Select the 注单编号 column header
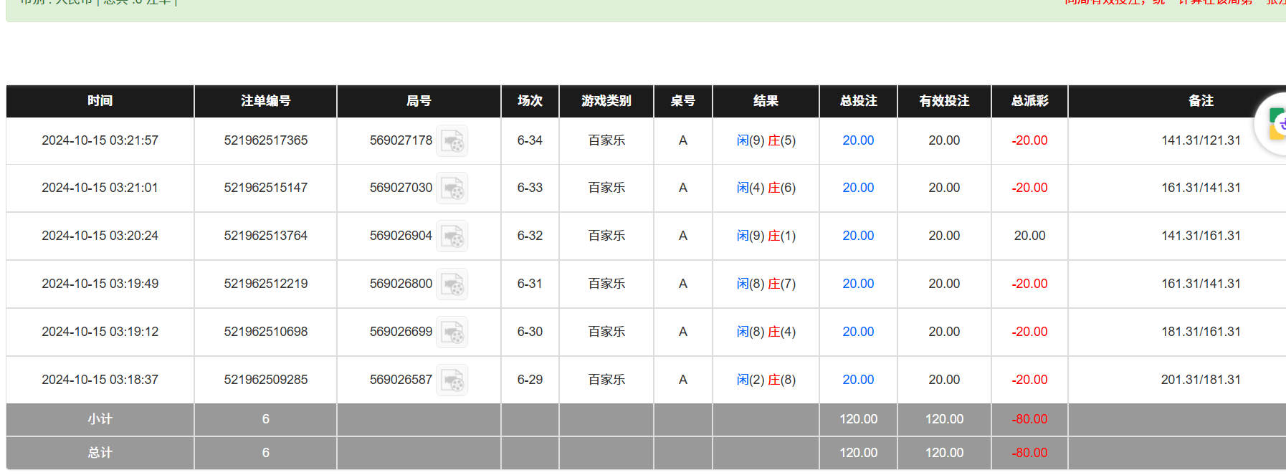Viewport: 1286px width, 475px height. coord(265,101)
